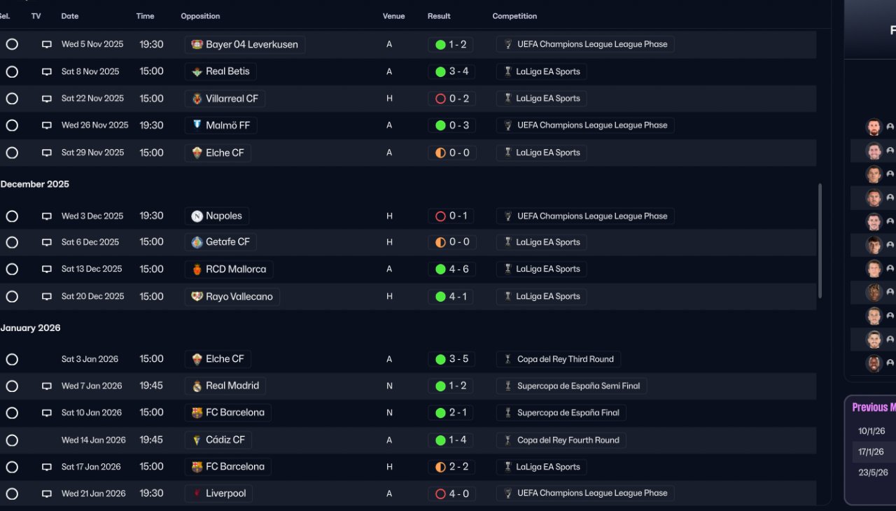
Task: Select the Getafe CF fixture radio button
Action: 12,242
